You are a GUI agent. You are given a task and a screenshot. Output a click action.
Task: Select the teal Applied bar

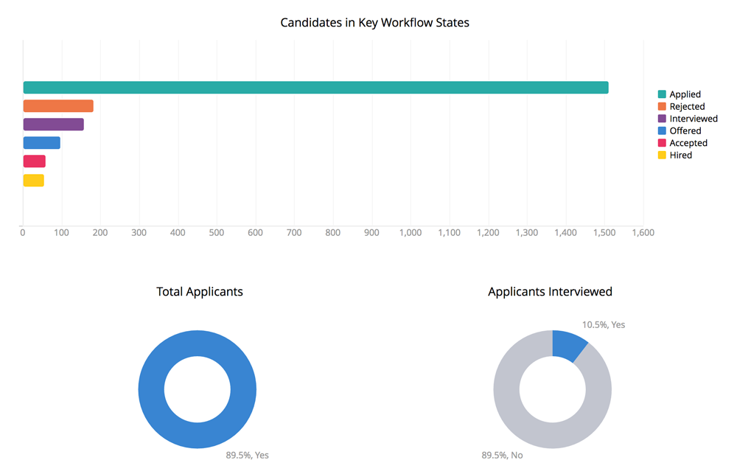coord(315,88)
